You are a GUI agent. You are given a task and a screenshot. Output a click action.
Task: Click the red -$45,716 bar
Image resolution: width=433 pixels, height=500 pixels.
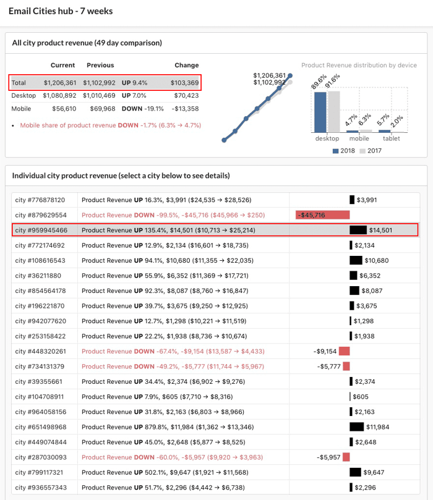(x=323, y=215)
